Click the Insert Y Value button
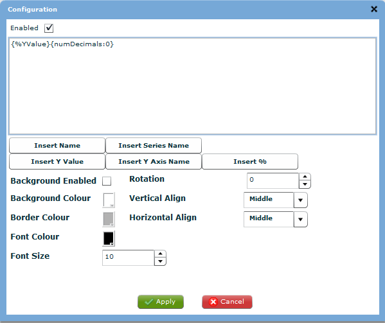The height and width of the screenshot is (323, 385). [57, 161]
